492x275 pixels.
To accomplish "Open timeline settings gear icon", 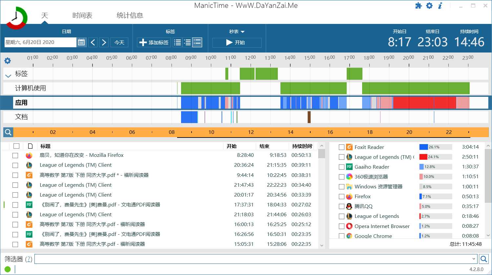I will tap(8, 61).
